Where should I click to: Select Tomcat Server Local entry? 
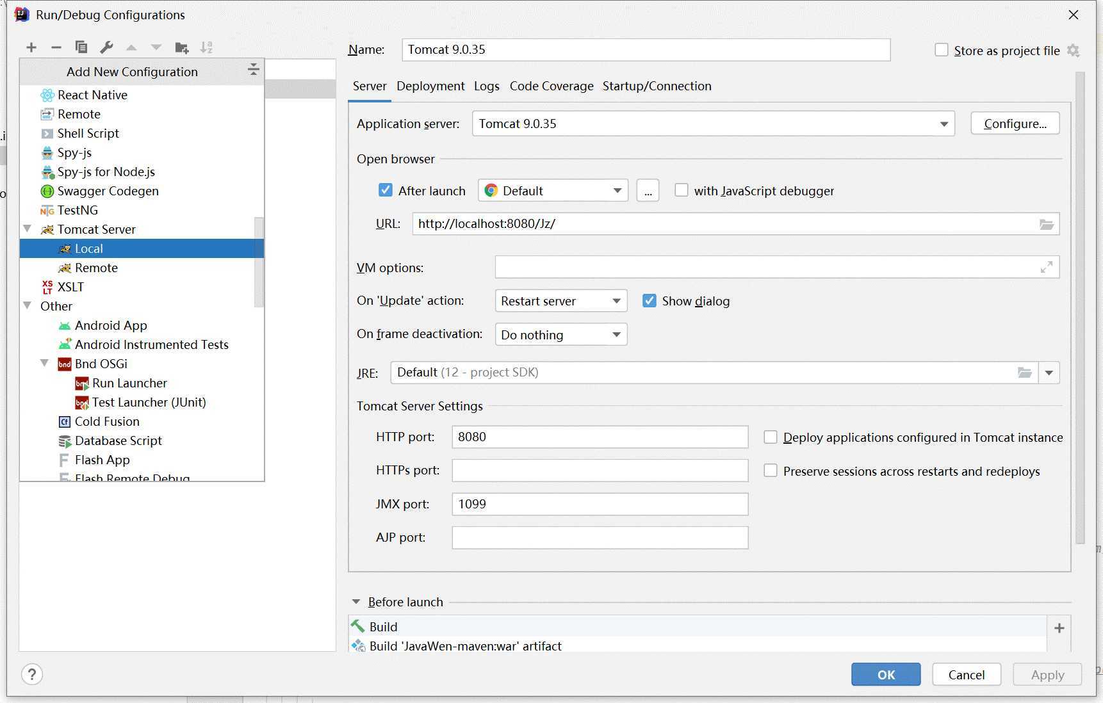[142, 248]
